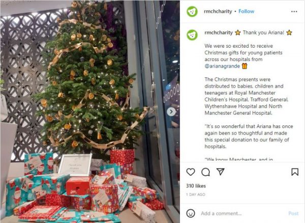
Task: Open the three-dot more options menu
Action: click(x=294, y=12)
